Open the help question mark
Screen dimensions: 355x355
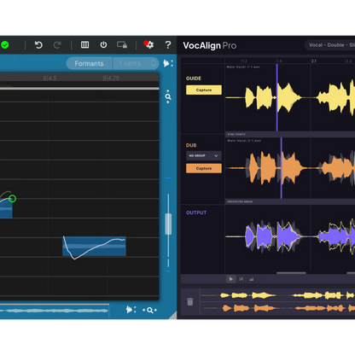168,44
